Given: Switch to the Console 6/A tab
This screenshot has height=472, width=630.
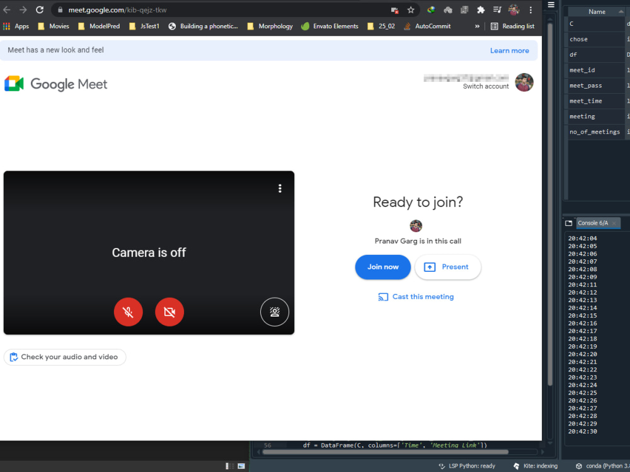Looking at the screenshot, I should click(x=593, y=223).
